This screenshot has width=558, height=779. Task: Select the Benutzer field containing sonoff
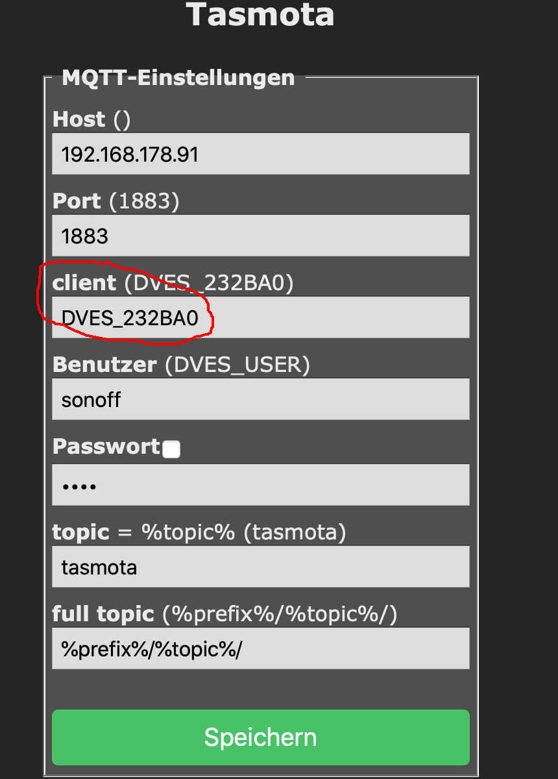coord(260,399)
